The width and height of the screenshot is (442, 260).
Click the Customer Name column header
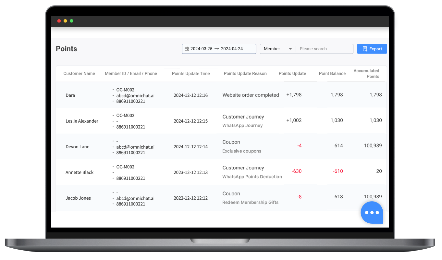pyautogui.click(x=79, y=74)
